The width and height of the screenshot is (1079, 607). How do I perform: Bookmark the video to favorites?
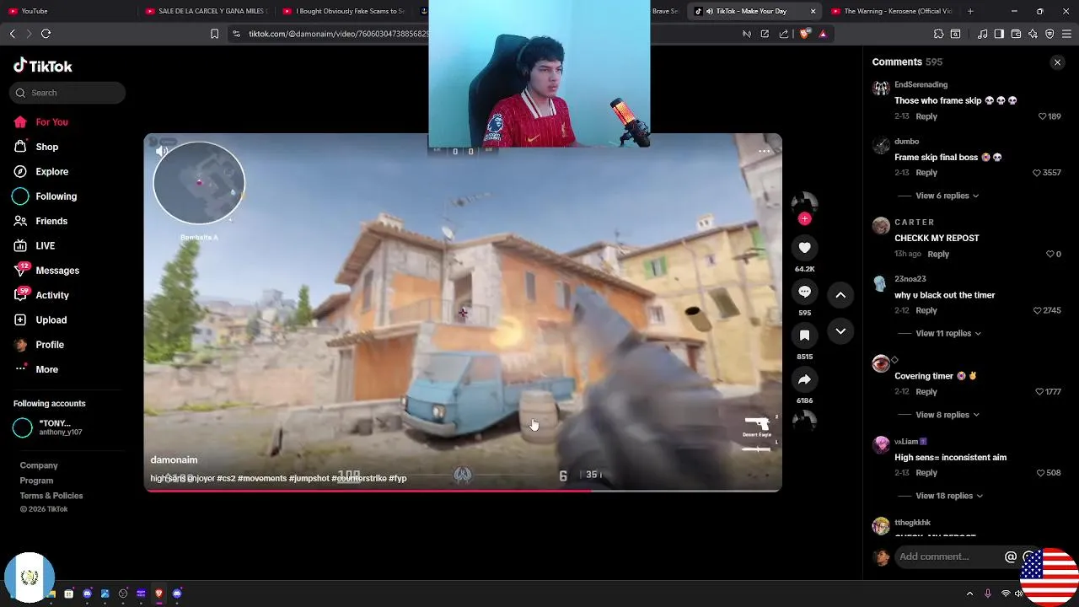pos(804,336)
